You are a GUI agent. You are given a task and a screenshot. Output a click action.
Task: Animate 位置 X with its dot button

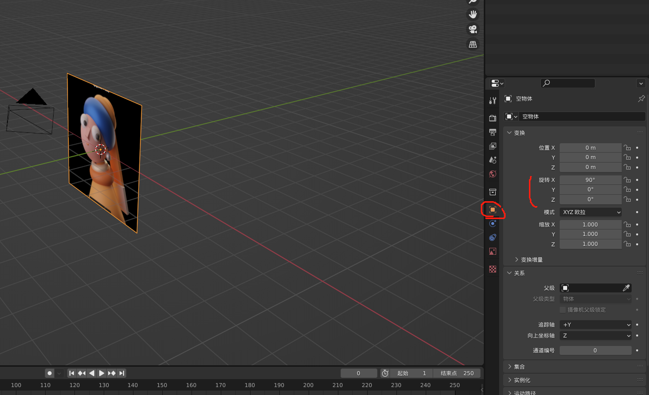tap(637, 148)
